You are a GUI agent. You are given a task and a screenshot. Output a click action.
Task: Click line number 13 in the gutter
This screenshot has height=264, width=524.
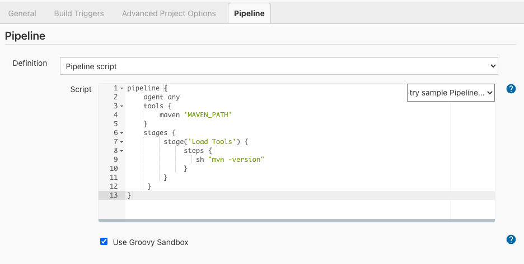114,195
